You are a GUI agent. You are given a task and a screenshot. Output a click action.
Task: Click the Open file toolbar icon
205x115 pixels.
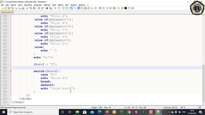coord(5,8)
